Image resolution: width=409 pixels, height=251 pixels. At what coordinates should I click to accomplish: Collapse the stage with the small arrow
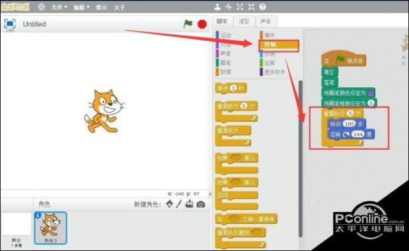point(210,194)
